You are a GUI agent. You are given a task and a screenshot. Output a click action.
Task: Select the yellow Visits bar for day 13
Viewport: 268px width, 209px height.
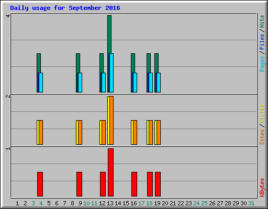108,120
